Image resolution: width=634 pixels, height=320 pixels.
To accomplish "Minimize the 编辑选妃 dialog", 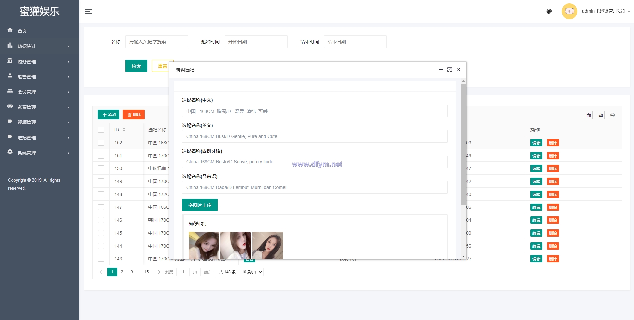I will (441, 70).
